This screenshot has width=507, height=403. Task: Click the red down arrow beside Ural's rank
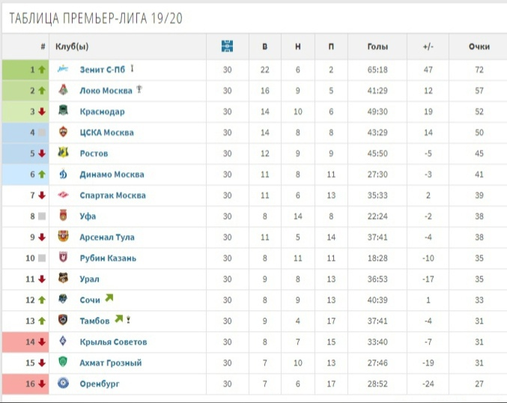(42, 279)
